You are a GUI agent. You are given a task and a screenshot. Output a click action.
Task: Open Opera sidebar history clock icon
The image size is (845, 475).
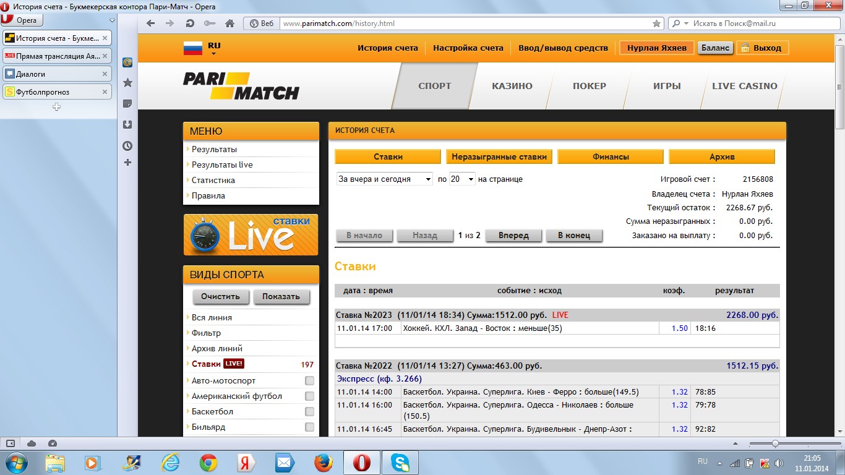(127, 146)
